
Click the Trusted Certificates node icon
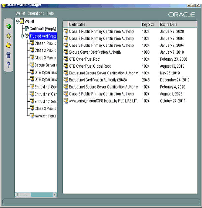(27, 36)
